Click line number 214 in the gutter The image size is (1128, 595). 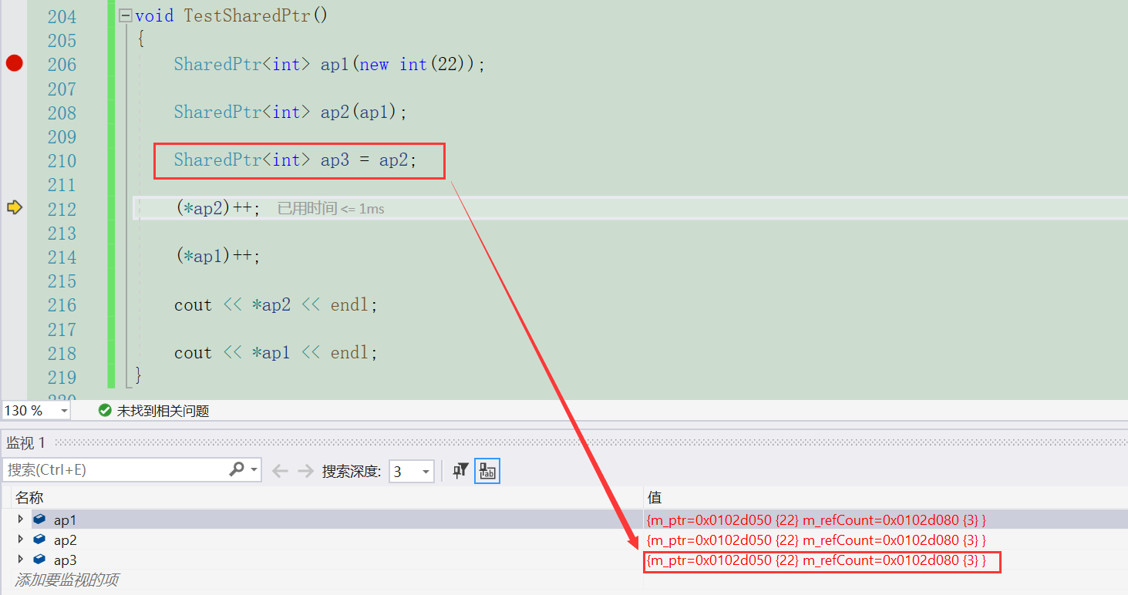click(62, 257)
